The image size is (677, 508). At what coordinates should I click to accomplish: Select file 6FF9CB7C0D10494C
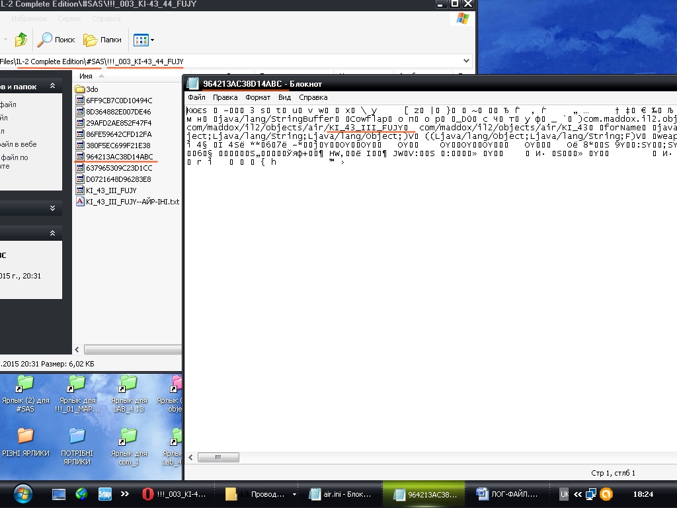(x=114, y=101)
